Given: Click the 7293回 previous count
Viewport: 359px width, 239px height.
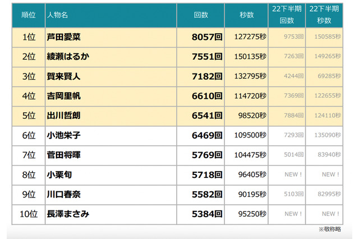Looking at the screenshot, I should [294, 135].
